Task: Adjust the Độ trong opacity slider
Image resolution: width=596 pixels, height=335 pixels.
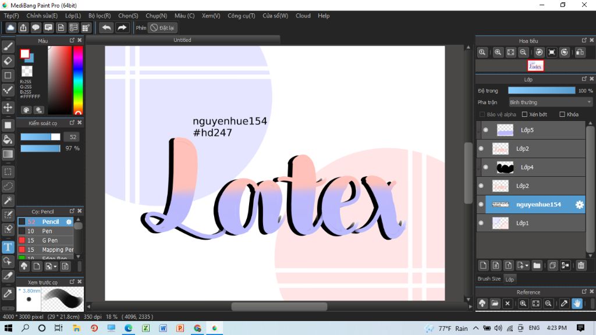Action: click(x=541, y=90)
